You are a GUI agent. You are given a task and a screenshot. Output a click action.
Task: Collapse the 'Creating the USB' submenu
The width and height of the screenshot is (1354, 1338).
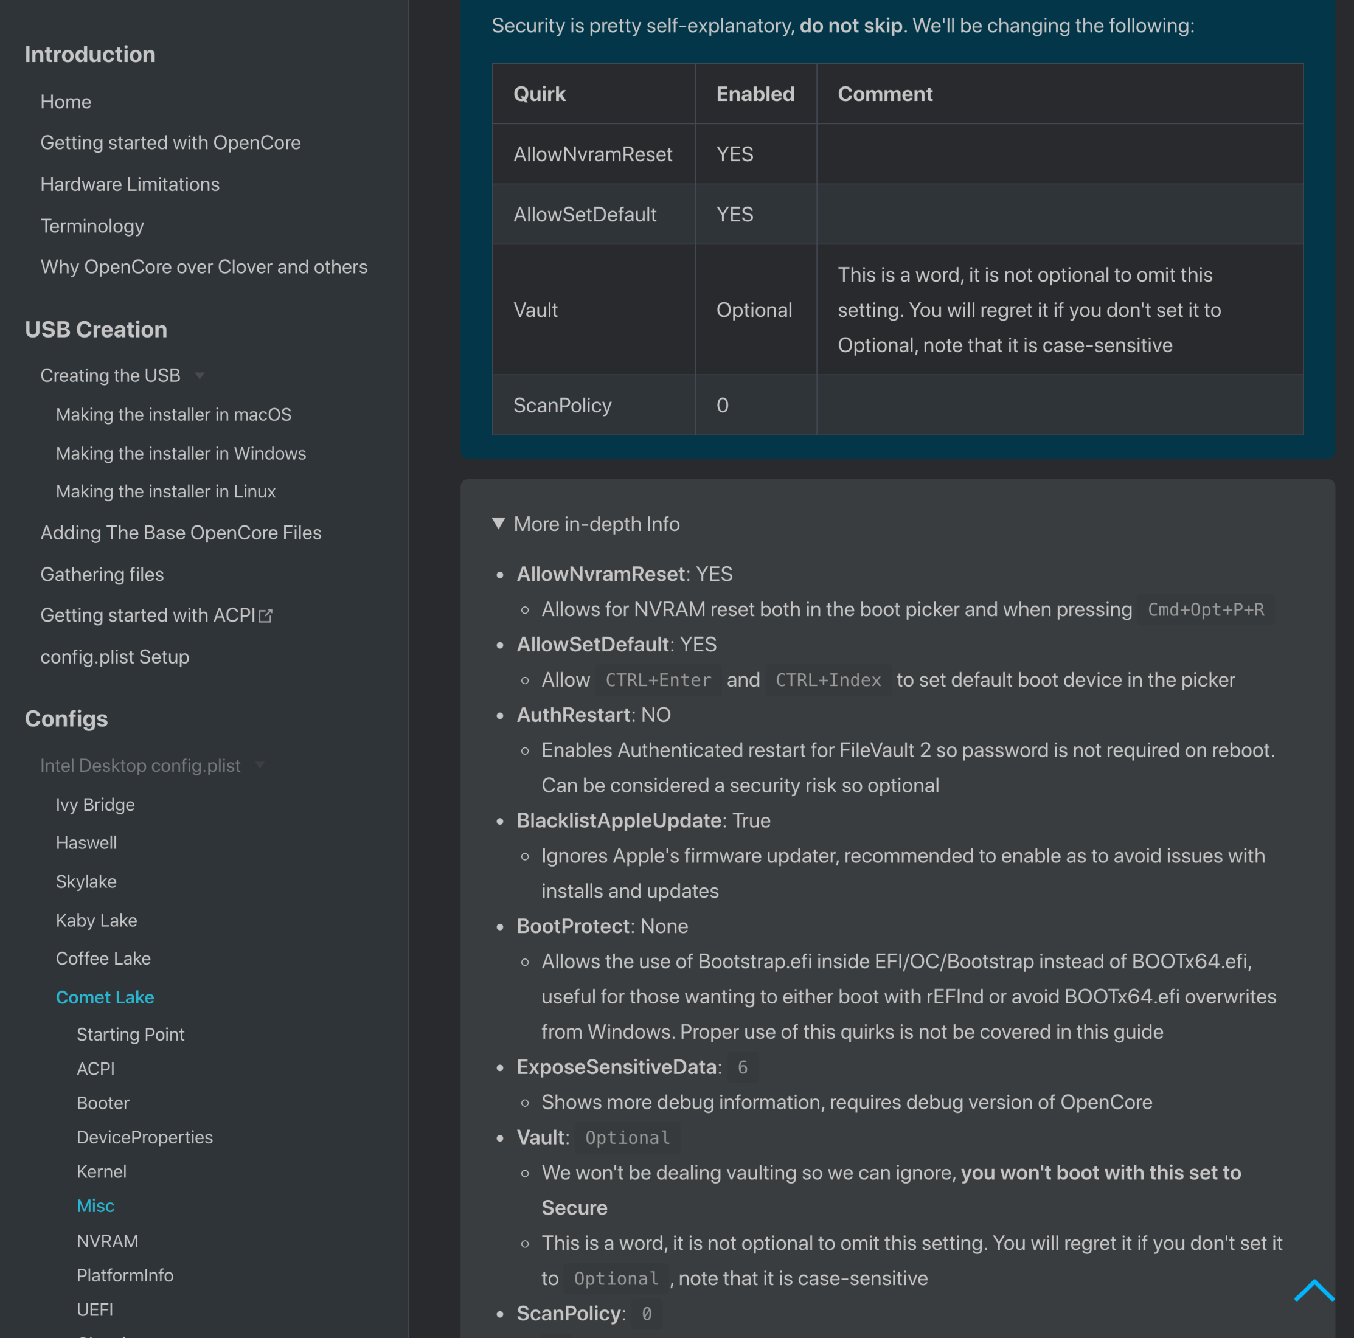tap(201, 376)
